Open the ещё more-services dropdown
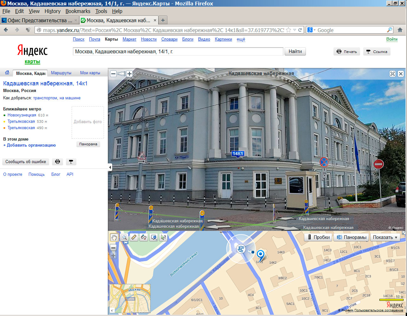407x316 pixels. (241, 39)
